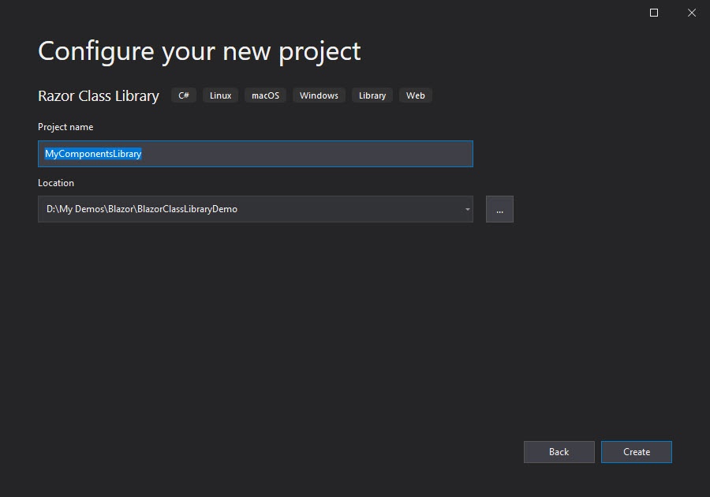Select the macOS tag
Image resolution: width=710 pixels, height=497 pixels.
click(x=265, y=95)
